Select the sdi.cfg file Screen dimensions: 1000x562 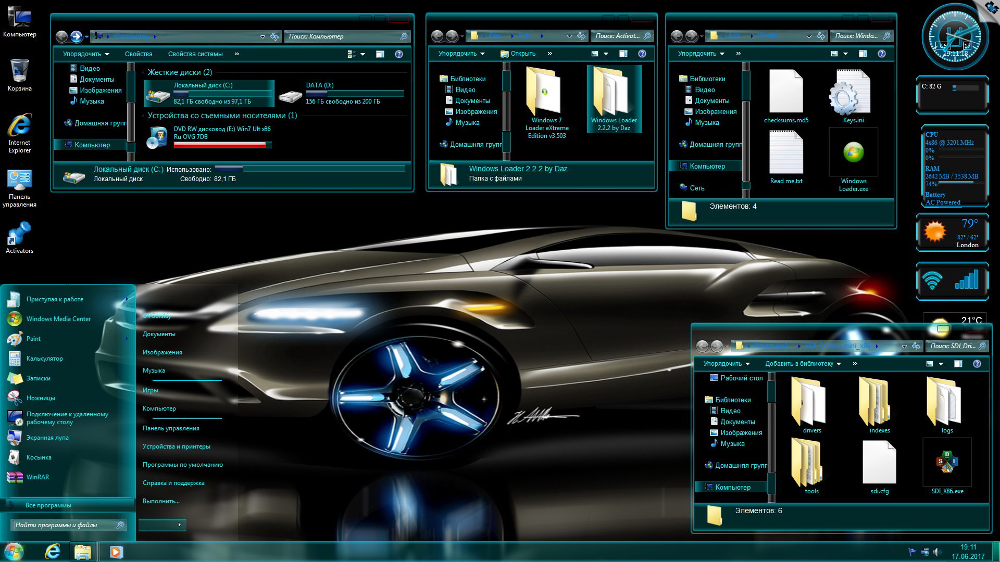879,466
